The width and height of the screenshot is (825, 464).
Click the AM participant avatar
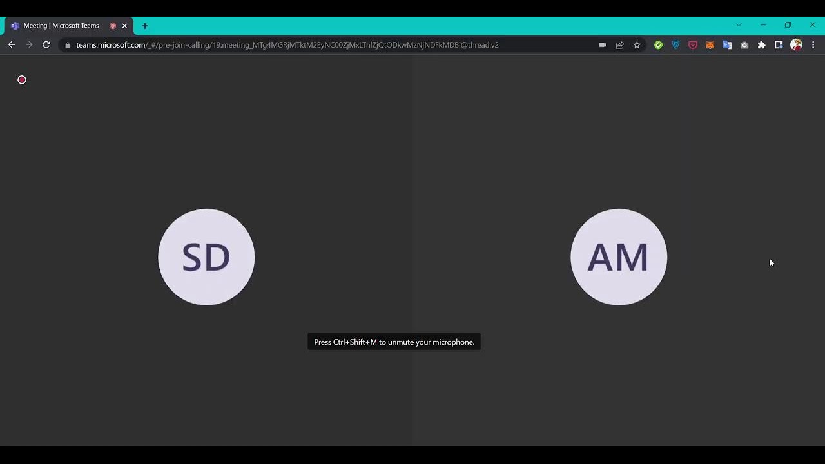coord(619,256)
